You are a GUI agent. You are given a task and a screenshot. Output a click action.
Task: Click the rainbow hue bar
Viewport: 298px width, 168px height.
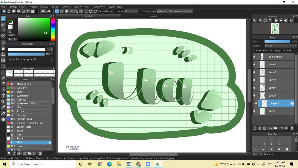coord(53,29)
